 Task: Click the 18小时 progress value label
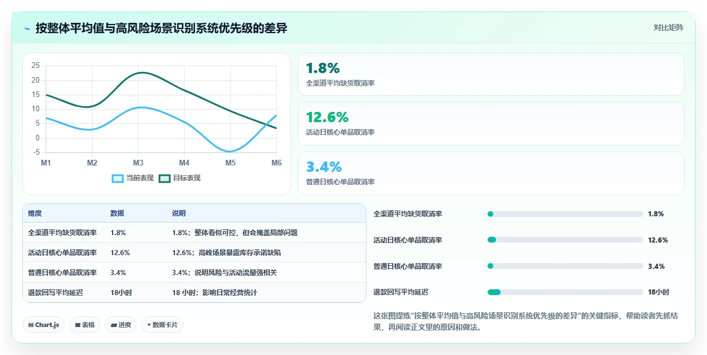pos(658,292)
